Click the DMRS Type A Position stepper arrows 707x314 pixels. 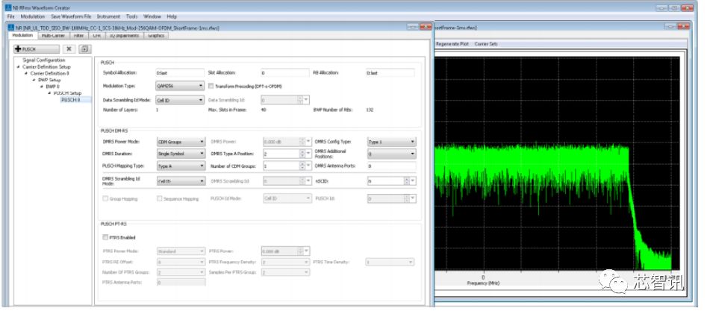pos(302,154)
